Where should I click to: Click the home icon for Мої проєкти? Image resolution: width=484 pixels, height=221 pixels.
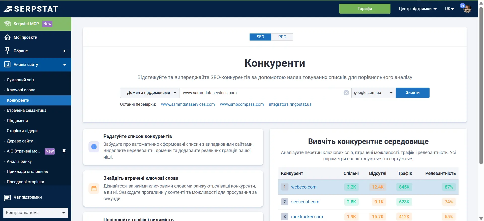[x=7, y=37]
